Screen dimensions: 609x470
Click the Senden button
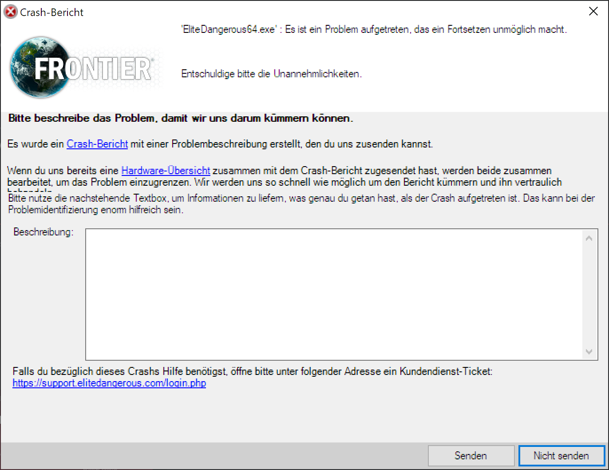(x=471, y=456)
